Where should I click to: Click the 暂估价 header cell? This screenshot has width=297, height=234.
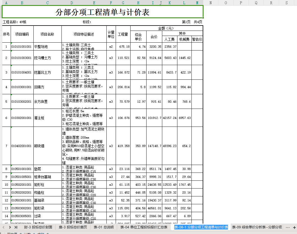coord(197,39)
